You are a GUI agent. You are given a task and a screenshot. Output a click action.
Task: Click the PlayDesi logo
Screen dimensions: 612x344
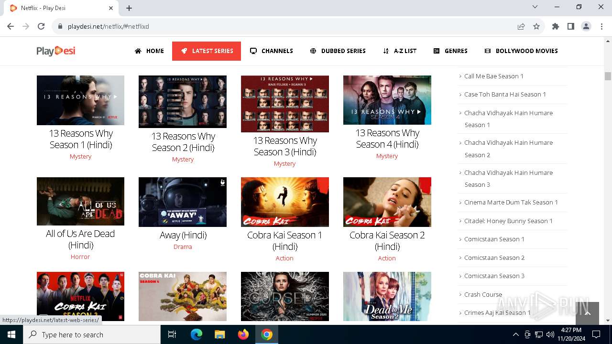pos(56,51)
